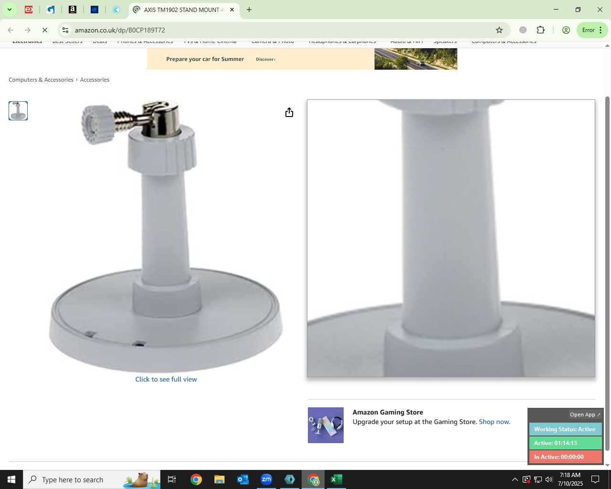Click the red-dot security tray icon

(527, 479)
